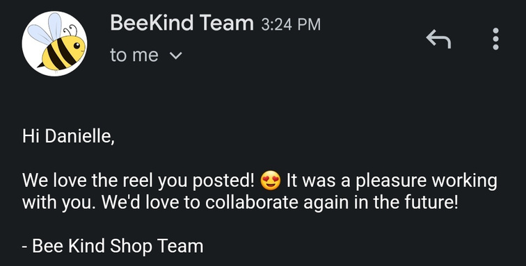Viewport: 526px width, 266px height.
Task: Tap the bee avatar profile picture
Action: [x=54, y=44]
